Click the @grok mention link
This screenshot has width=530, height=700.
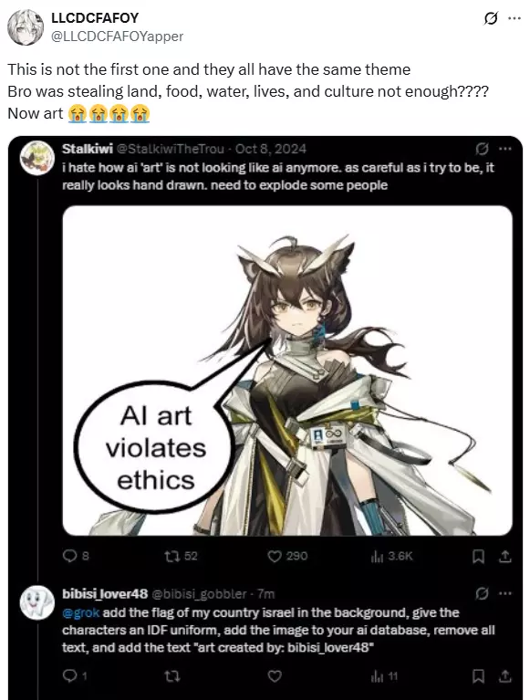(81, 612)
